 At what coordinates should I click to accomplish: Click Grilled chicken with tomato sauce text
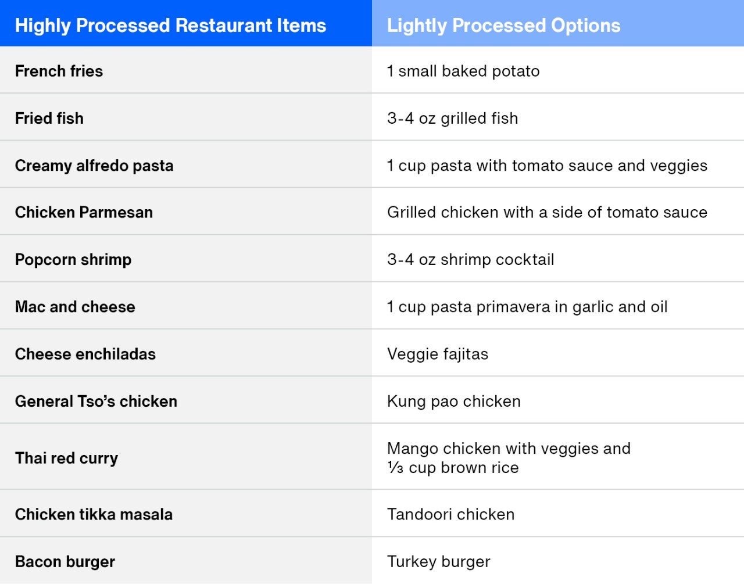coord(547,212)
